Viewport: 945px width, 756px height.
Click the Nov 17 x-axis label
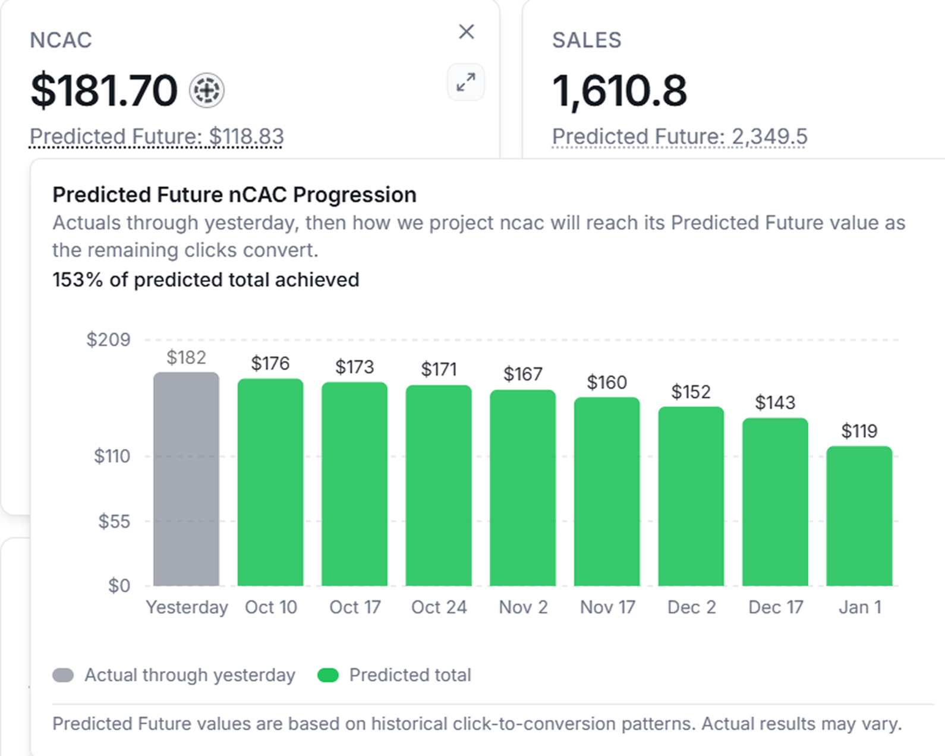click(607, 607)
